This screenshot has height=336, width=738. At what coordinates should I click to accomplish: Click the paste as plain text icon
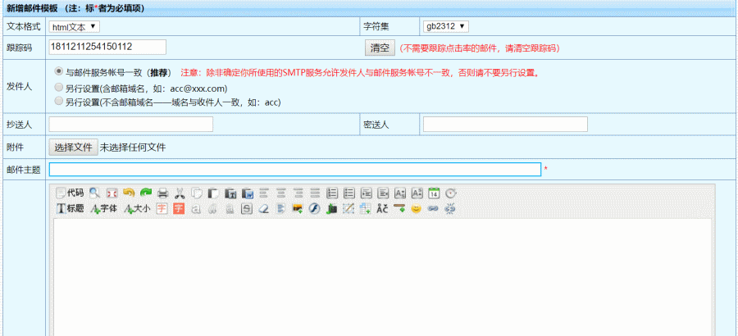click(230, 193)
